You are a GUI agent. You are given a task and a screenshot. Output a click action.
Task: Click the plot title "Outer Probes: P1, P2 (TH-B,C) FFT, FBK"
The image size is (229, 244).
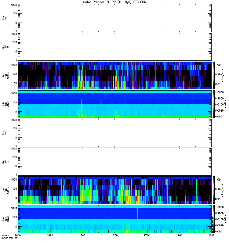(114, 2)
